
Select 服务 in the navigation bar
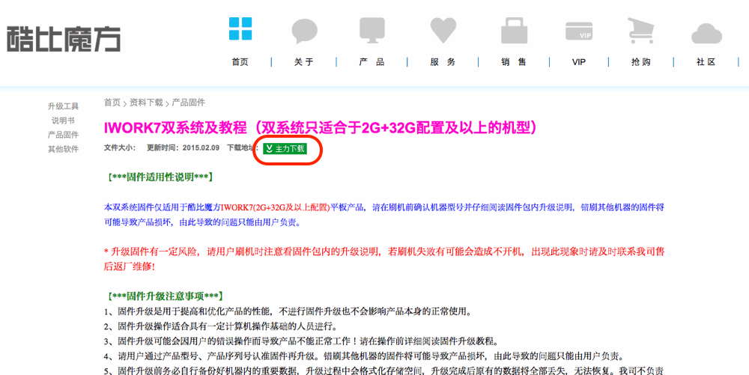point(443,62)
